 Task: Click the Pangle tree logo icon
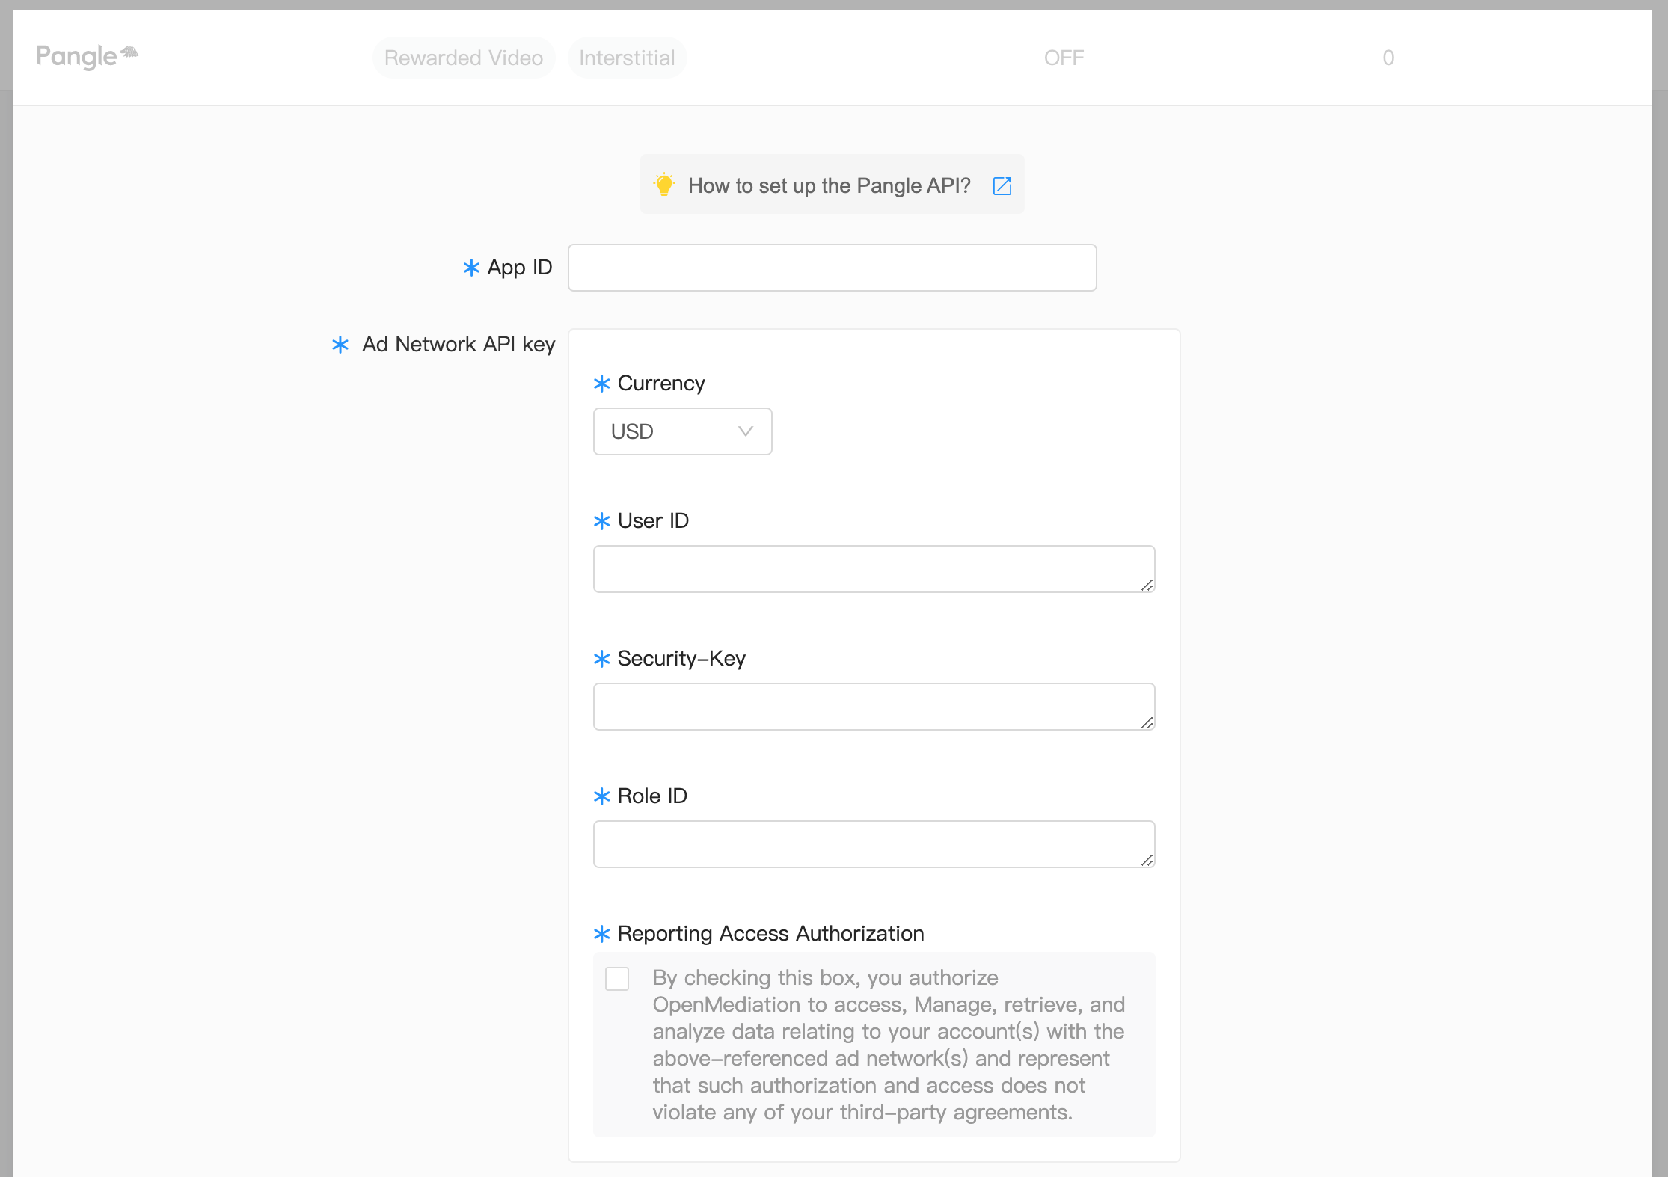point(129,52)
